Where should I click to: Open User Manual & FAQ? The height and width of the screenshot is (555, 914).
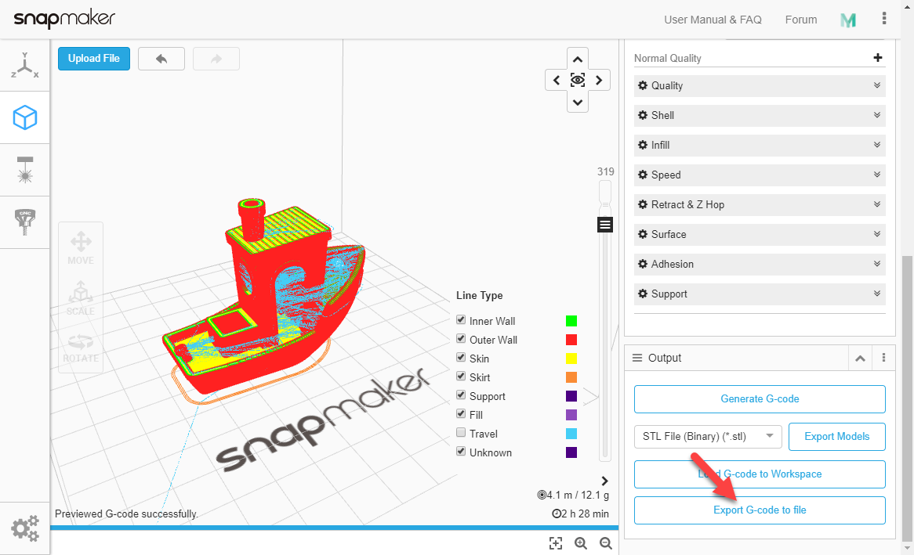[713, 20]
